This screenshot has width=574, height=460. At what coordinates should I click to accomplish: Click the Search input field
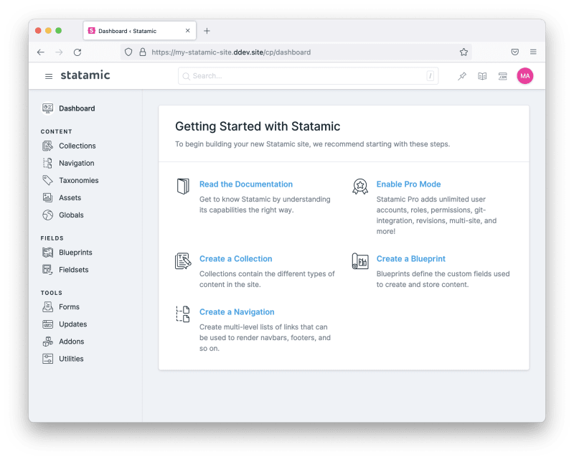tap(309, 76)
